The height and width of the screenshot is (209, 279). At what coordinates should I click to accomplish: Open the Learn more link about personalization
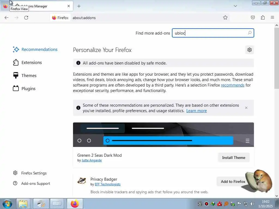(x=196, y=111)
